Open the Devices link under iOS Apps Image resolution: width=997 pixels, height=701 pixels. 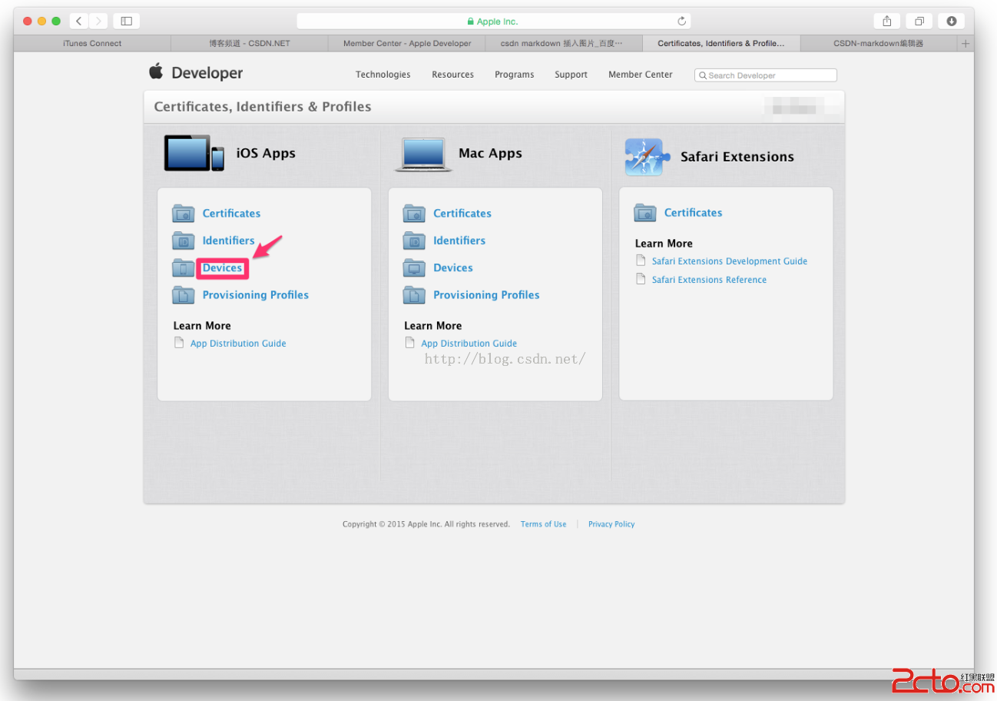[x=222, y=268]
